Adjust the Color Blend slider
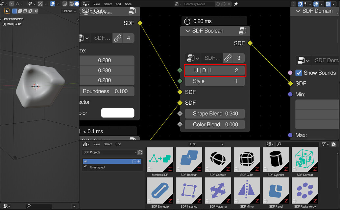This screenshot has width=340, height=210. coord(215,124)
